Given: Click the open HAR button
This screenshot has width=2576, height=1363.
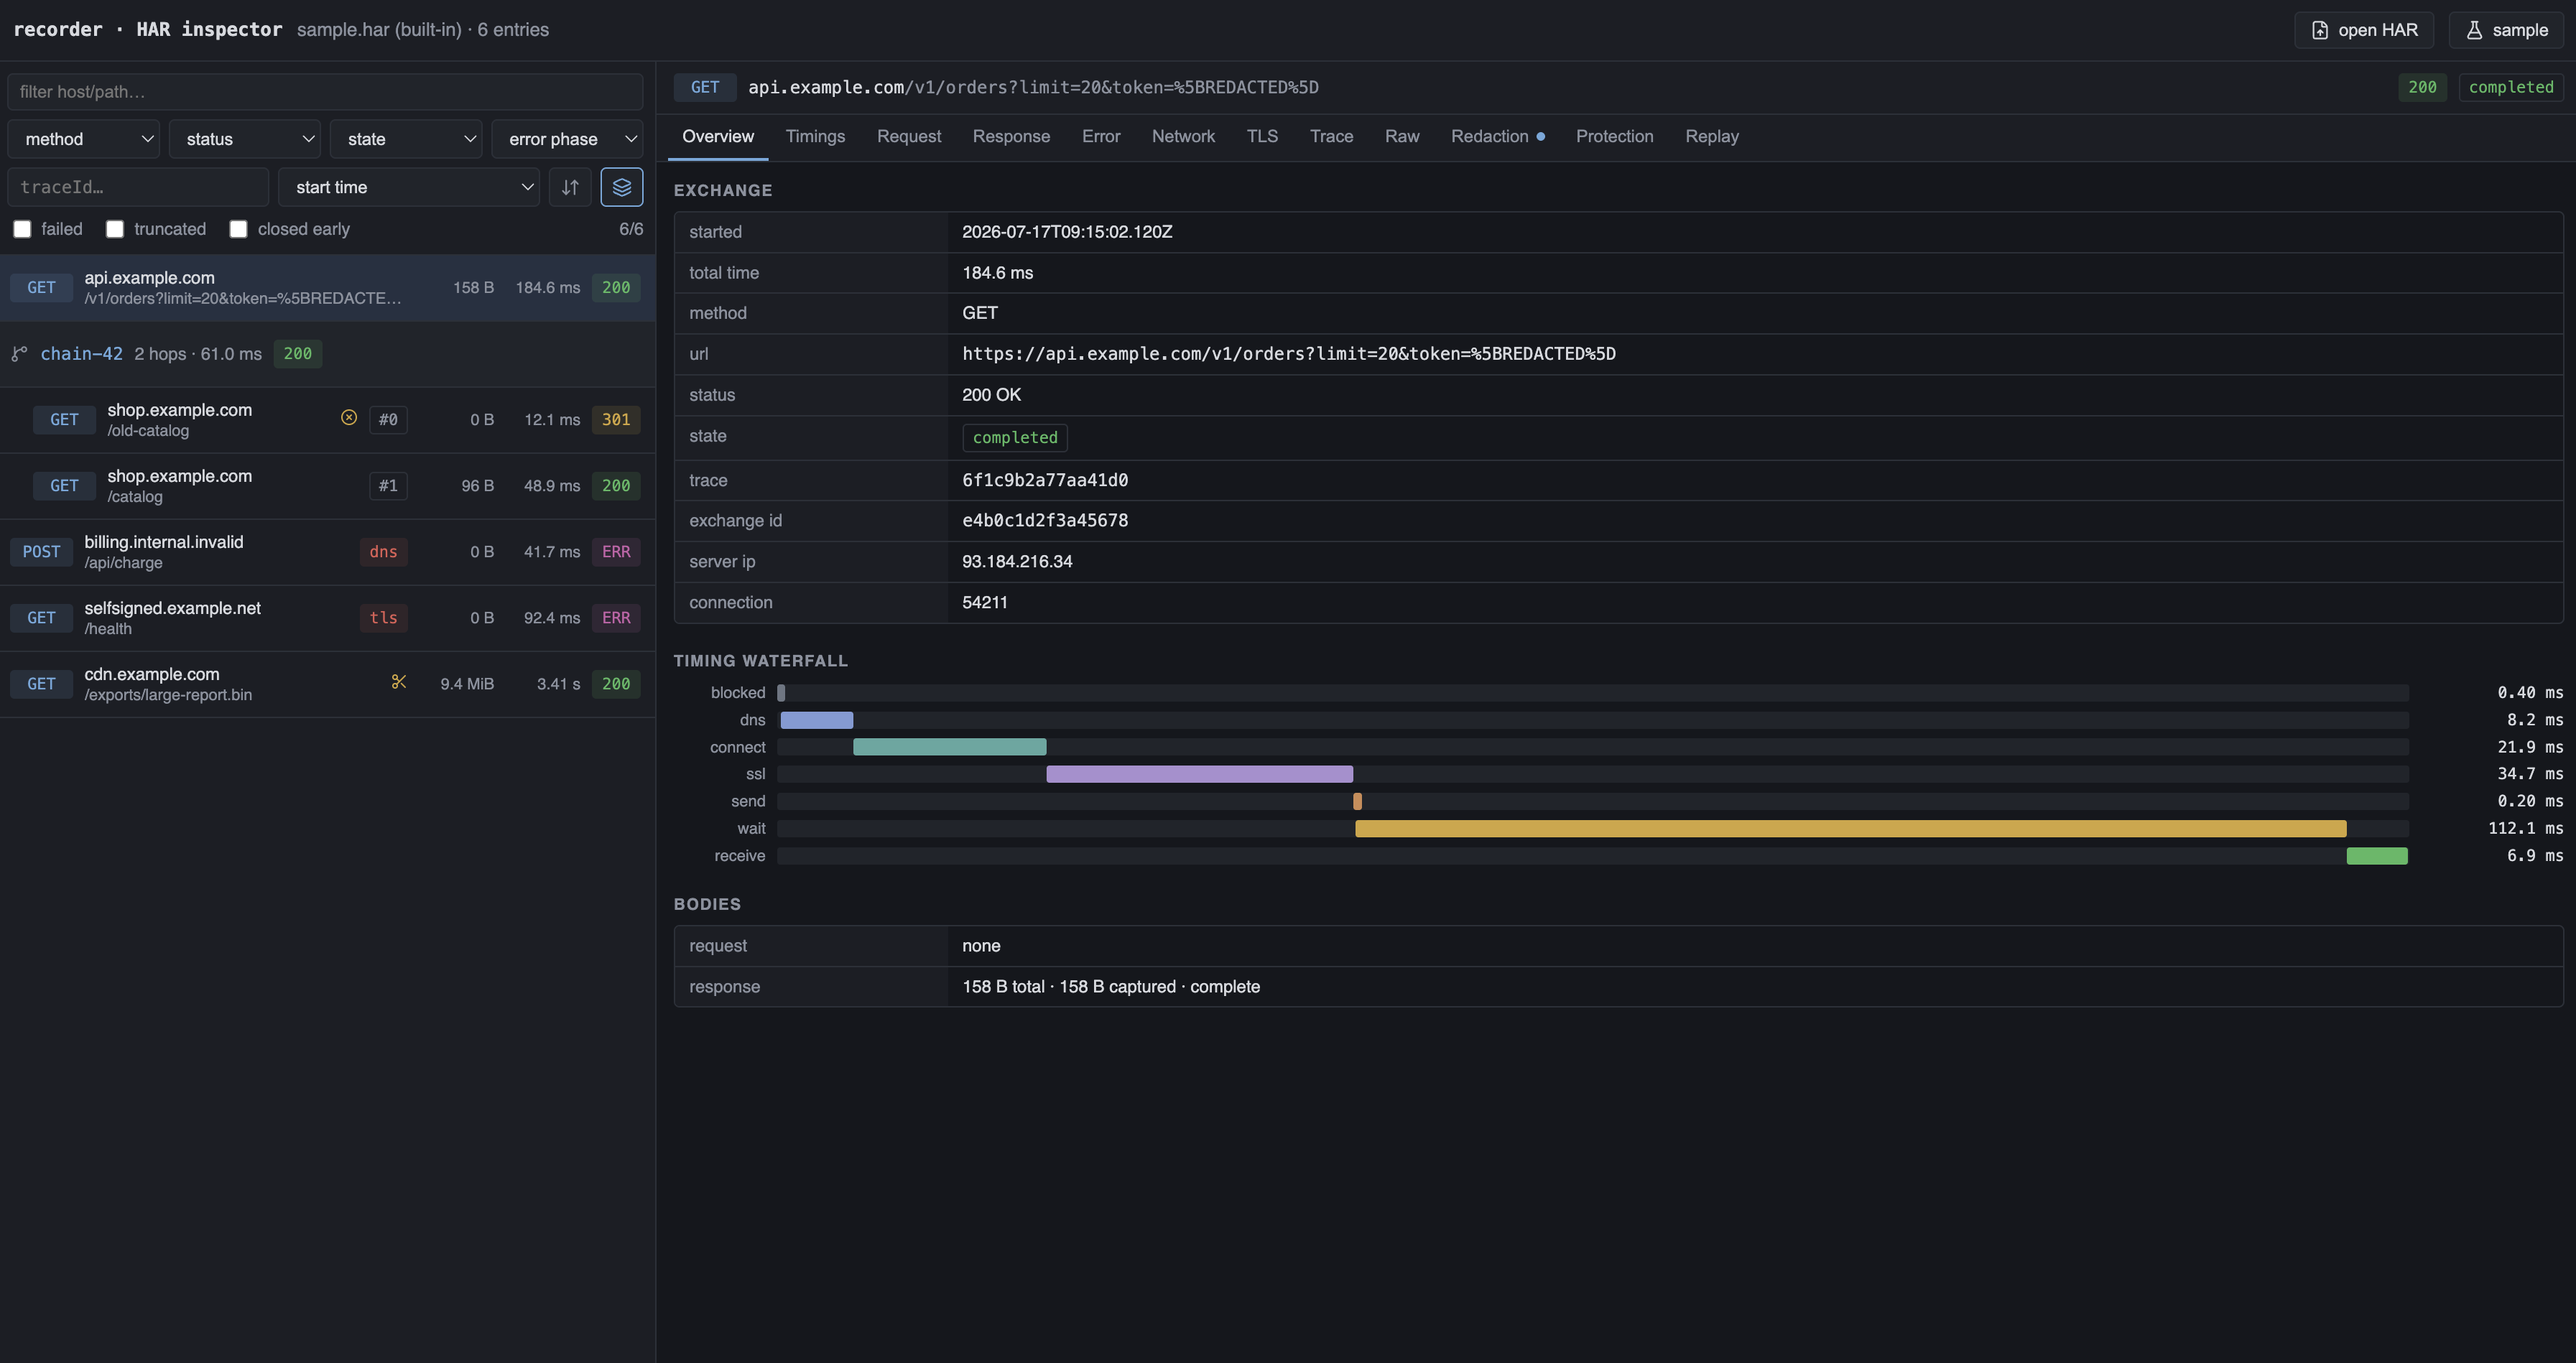Looking at the screenshot, I should coord(2364,30).
